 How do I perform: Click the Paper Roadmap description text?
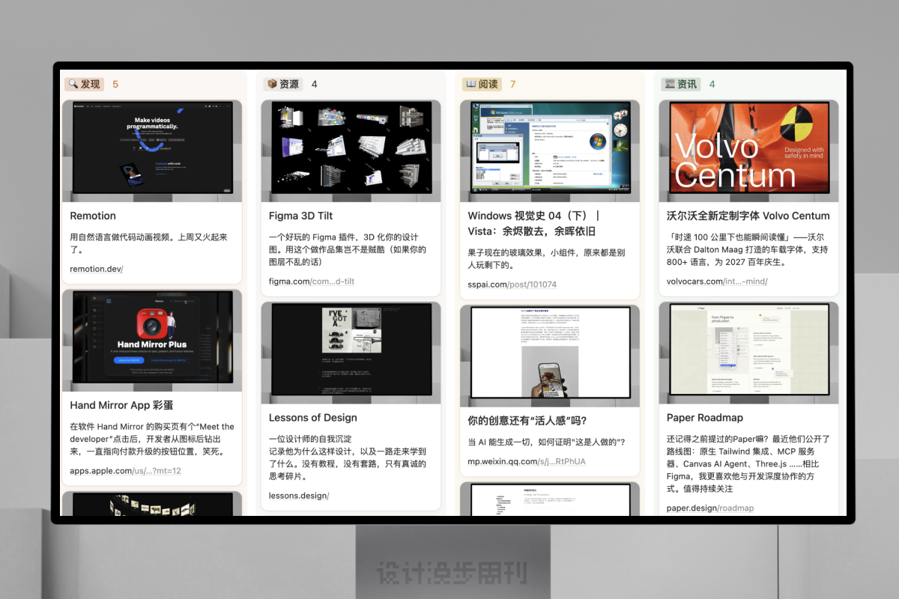(748, 464)
